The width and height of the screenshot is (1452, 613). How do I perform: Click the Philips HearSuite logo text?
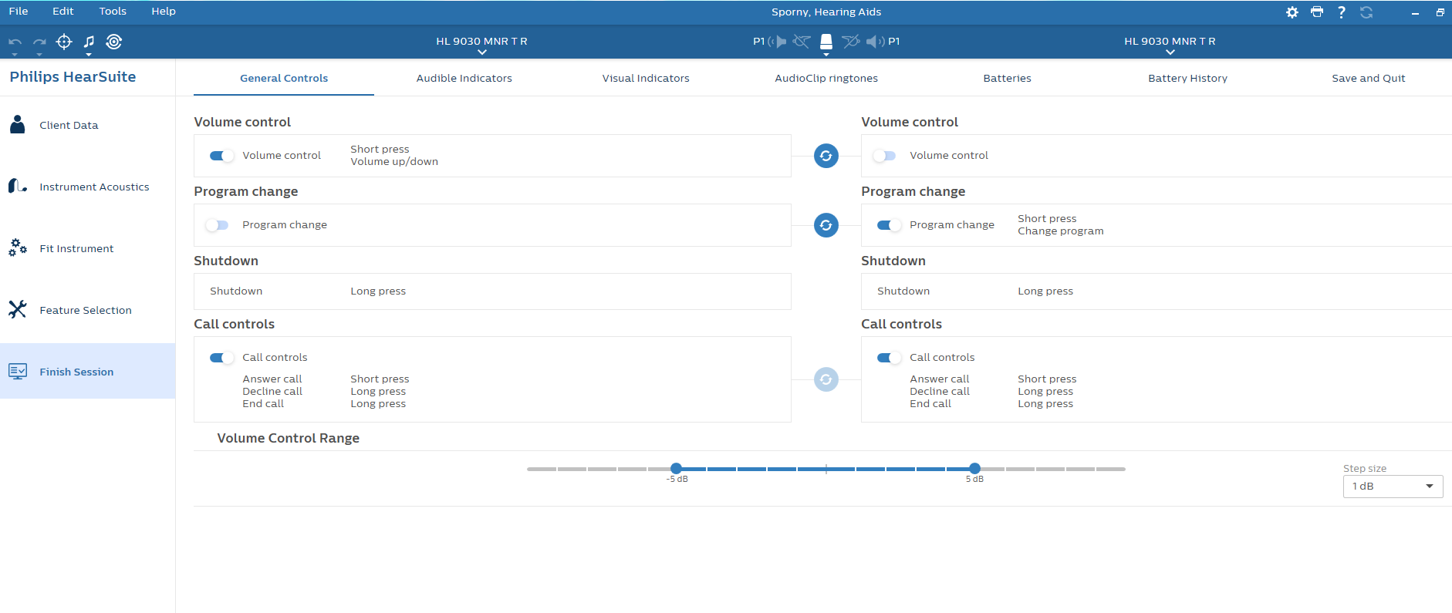click(x=73, y=77)
